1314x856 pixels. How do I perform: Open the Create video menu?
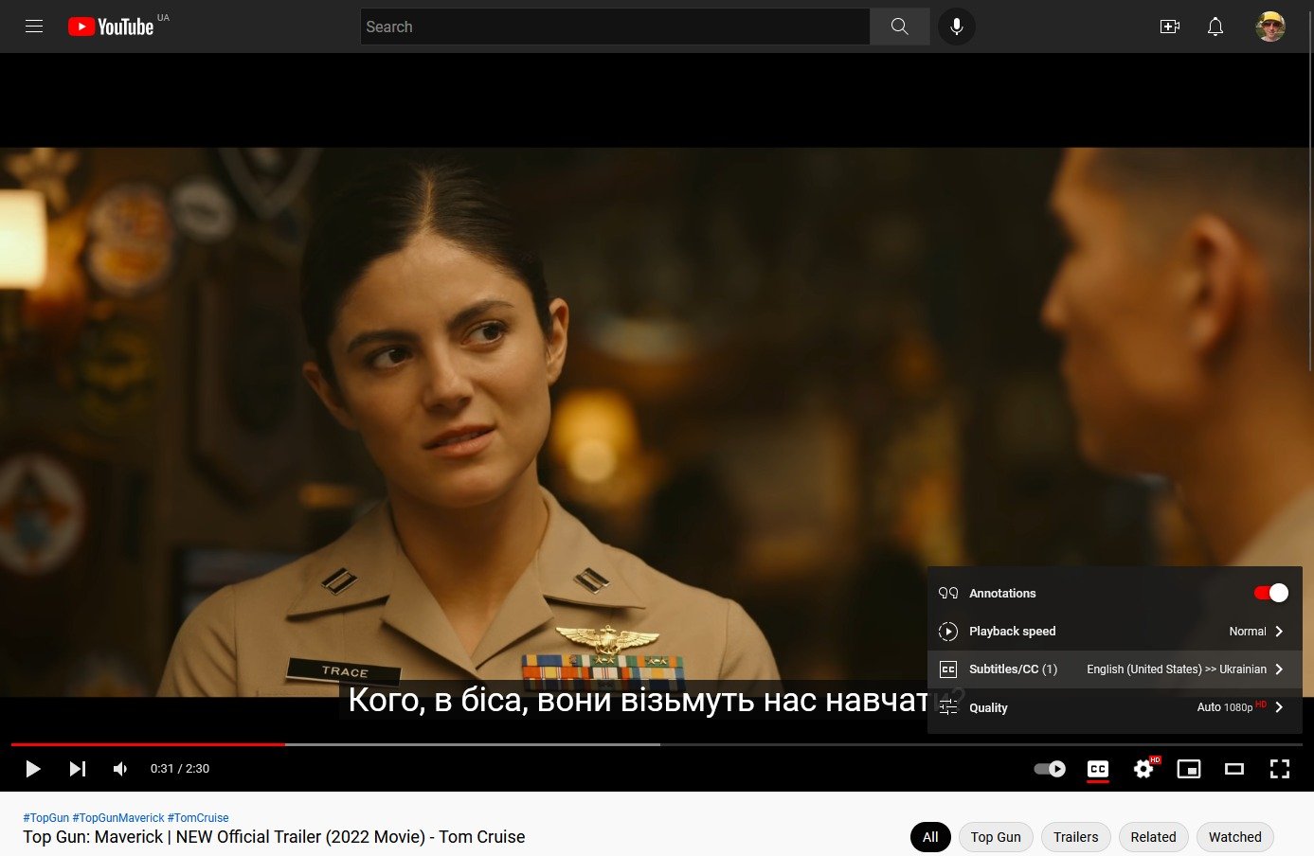click(1170, 27)
